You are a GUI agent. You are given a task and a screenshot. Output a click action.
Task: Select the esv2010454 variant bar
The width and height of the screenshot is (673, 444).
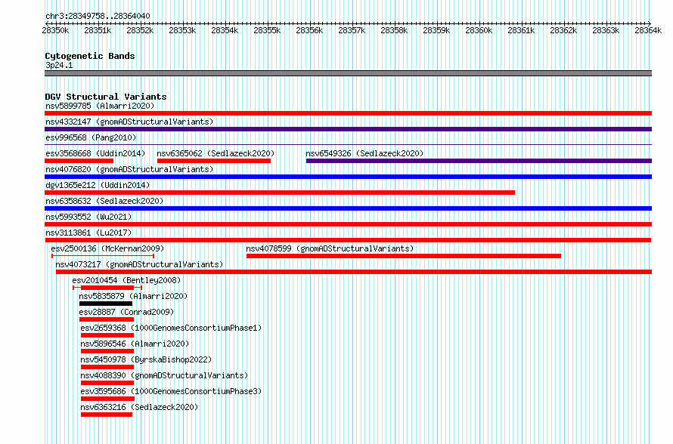pos(107,288)
